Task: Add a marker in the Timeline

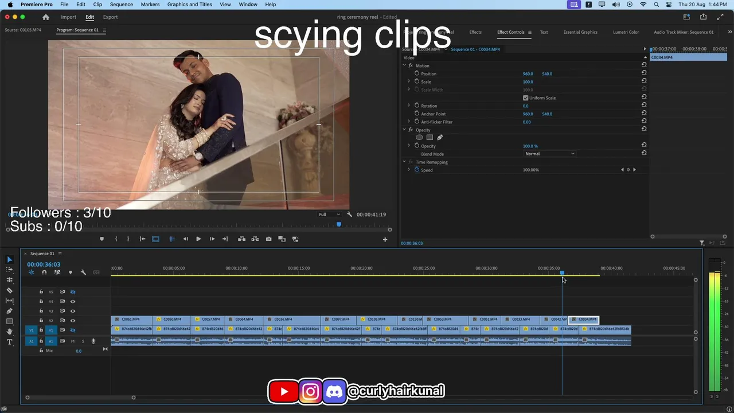Action: [x=71, y=272]
